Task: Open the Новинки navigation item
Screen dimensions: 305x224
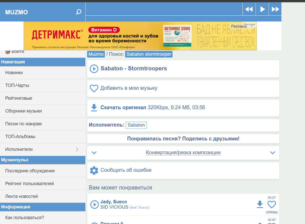Action: (14, 73)
